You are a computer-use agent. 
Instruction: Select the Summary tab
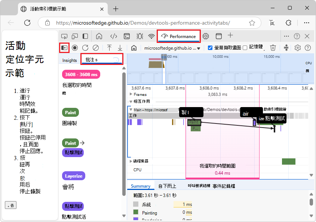[141, 186]
